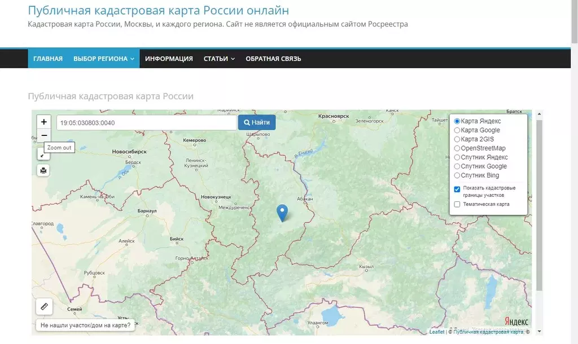578x344 pixels.
Task: Open Публичная кадастровая карта attribution link
Action: [488, 332]
